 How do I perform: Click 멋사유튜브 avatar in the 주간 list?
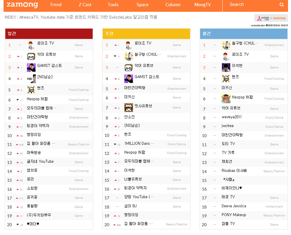point(129,108)
